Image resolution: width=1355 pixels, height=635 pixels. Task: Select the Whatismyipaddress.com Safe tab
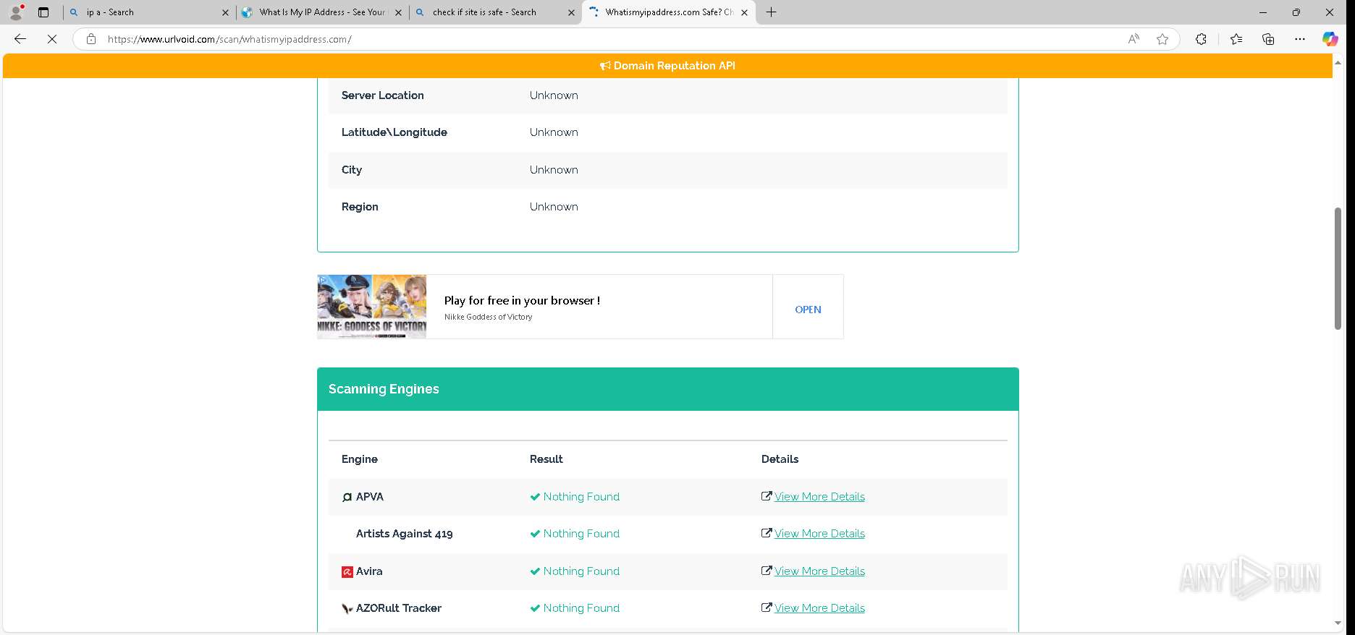click(x=669, y=12)
